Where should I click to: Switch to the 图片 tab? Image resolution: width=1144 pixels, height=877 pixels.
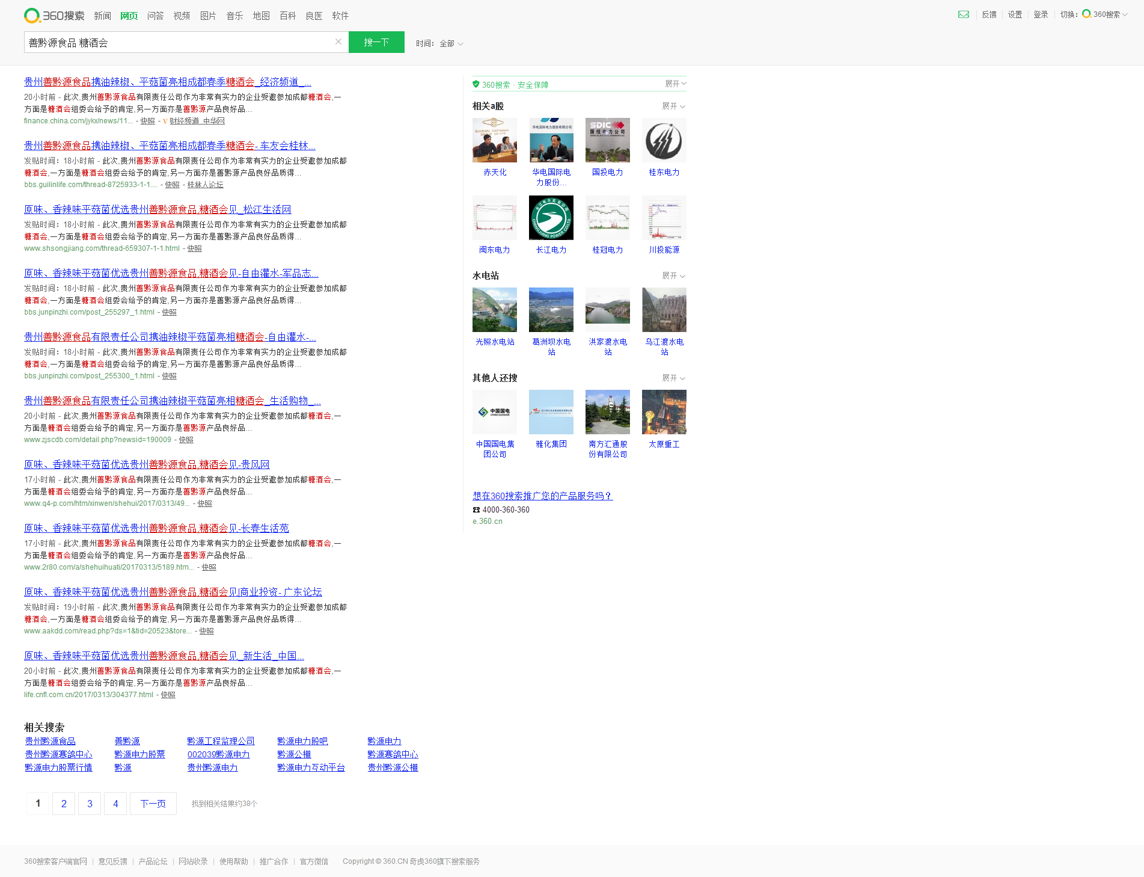pyautogui.click(x=208, y=16)
